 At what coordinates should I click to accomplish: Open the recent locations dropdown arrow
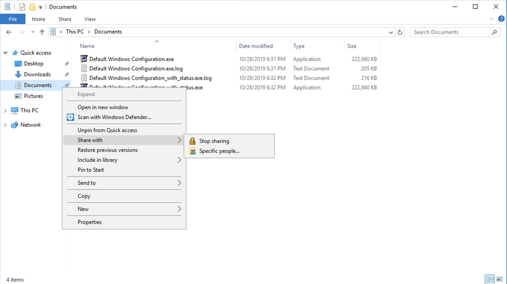tap(32, 32)
